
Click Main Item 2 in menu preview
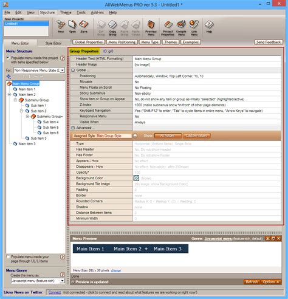[x=128, y=249]
